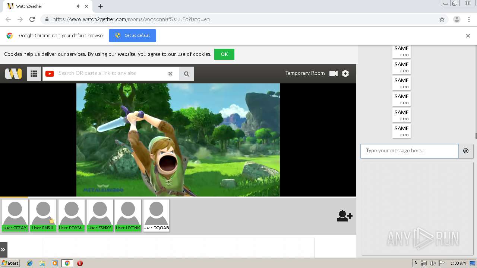Focus the video search input field

click(111, 73)
